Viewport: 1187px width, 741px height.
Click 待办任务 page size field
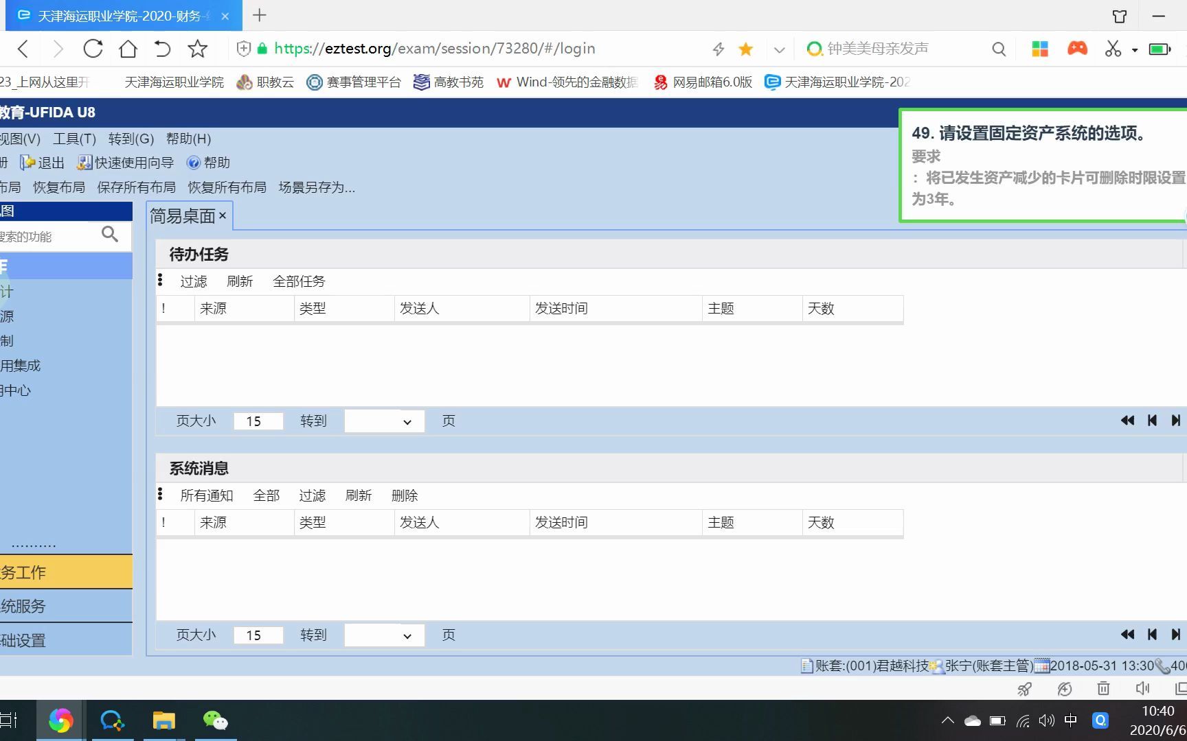pyautogui.click(x=258, y=421)
